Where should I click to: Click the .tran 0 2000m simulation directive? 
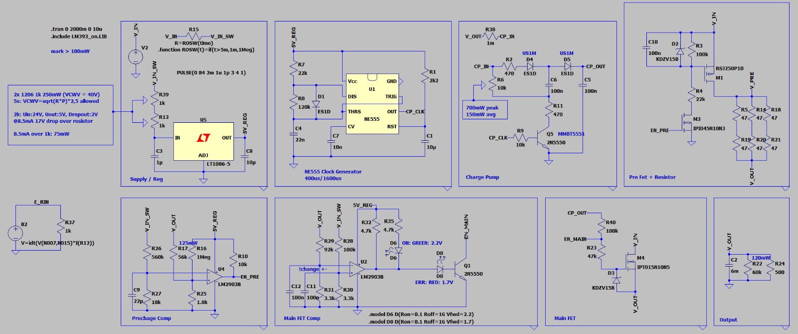pyautogui.click(x=76, y=29)
